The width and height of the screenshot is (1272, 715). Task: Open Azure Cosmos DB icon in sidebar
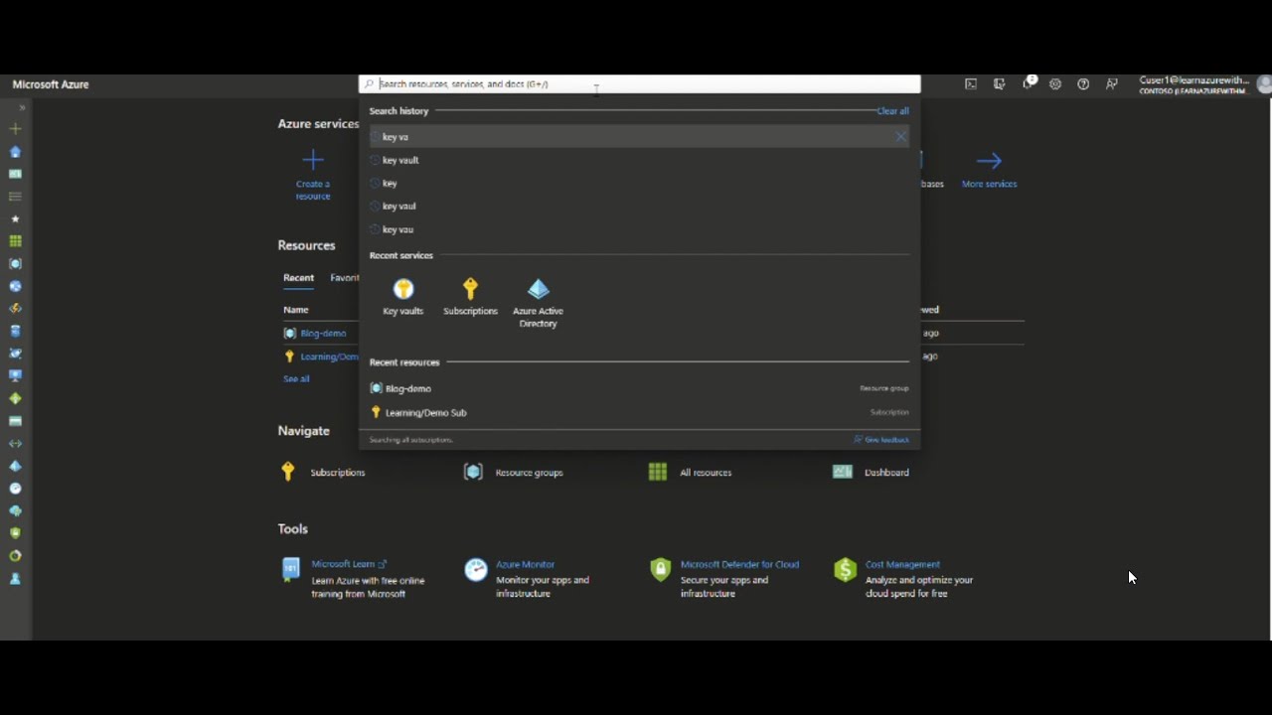(15, 354)
